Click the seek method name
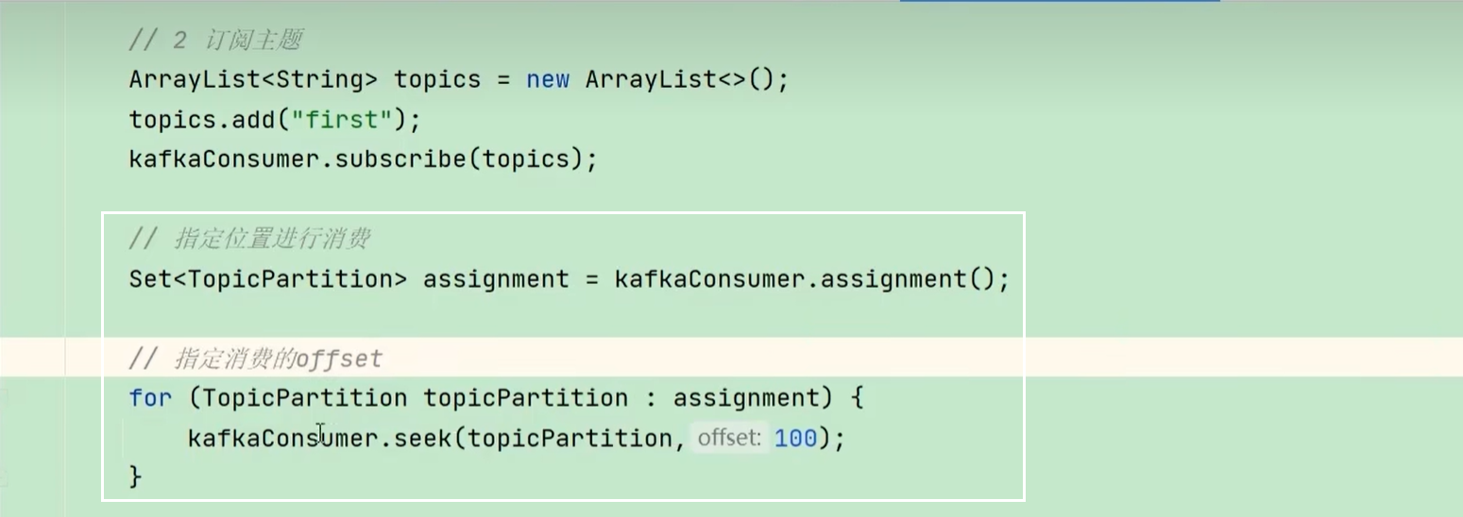 [x=417, y=439]
